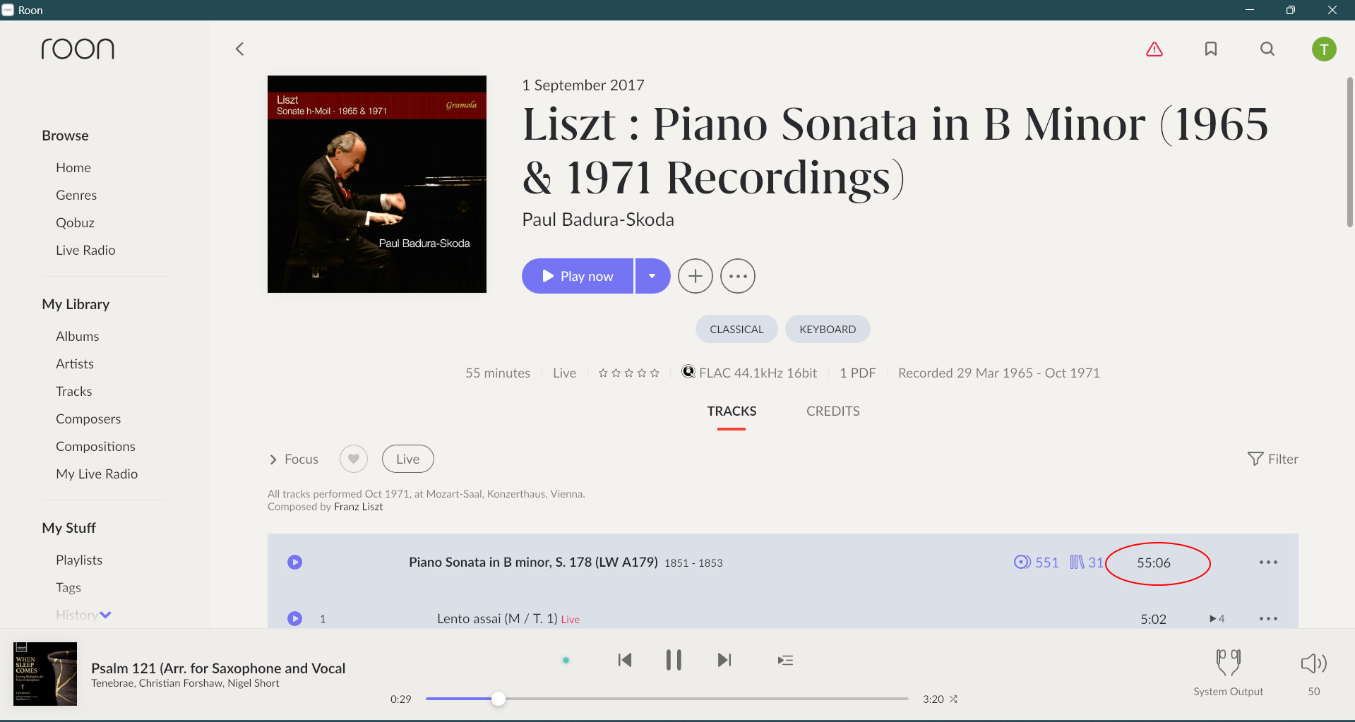This screenshot has height=722, width=1355.
Task: Select the CLASSICAL genre tag
Action: (x=736, y=329)
